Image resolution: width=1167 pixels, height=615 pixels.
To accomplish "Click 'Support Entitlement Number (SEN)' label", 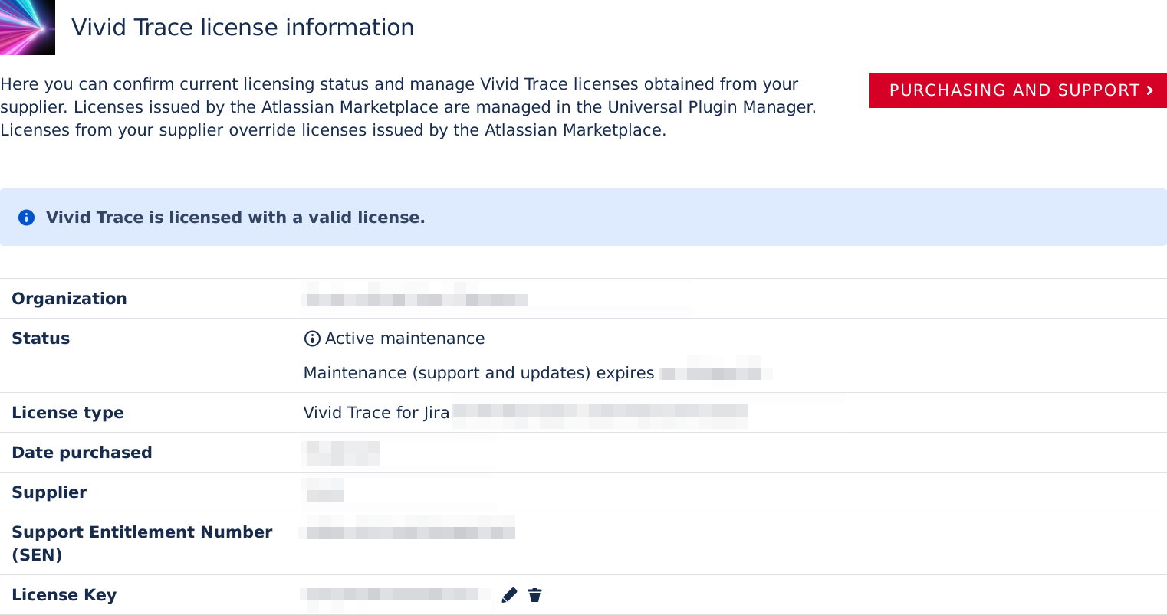I will click(x=142, y=543).
